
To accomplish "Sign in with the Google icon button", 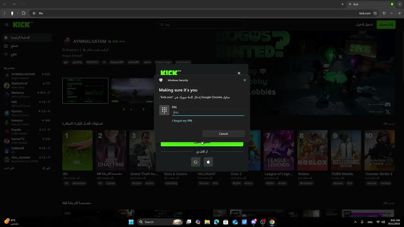I will pyautogui.click(x=196, y=162).
